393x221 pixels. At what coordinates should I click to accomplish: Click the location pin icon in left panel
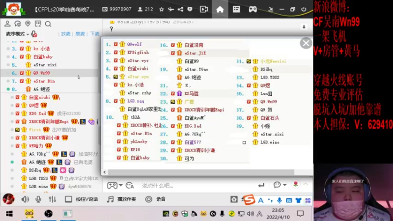[28, 24]
